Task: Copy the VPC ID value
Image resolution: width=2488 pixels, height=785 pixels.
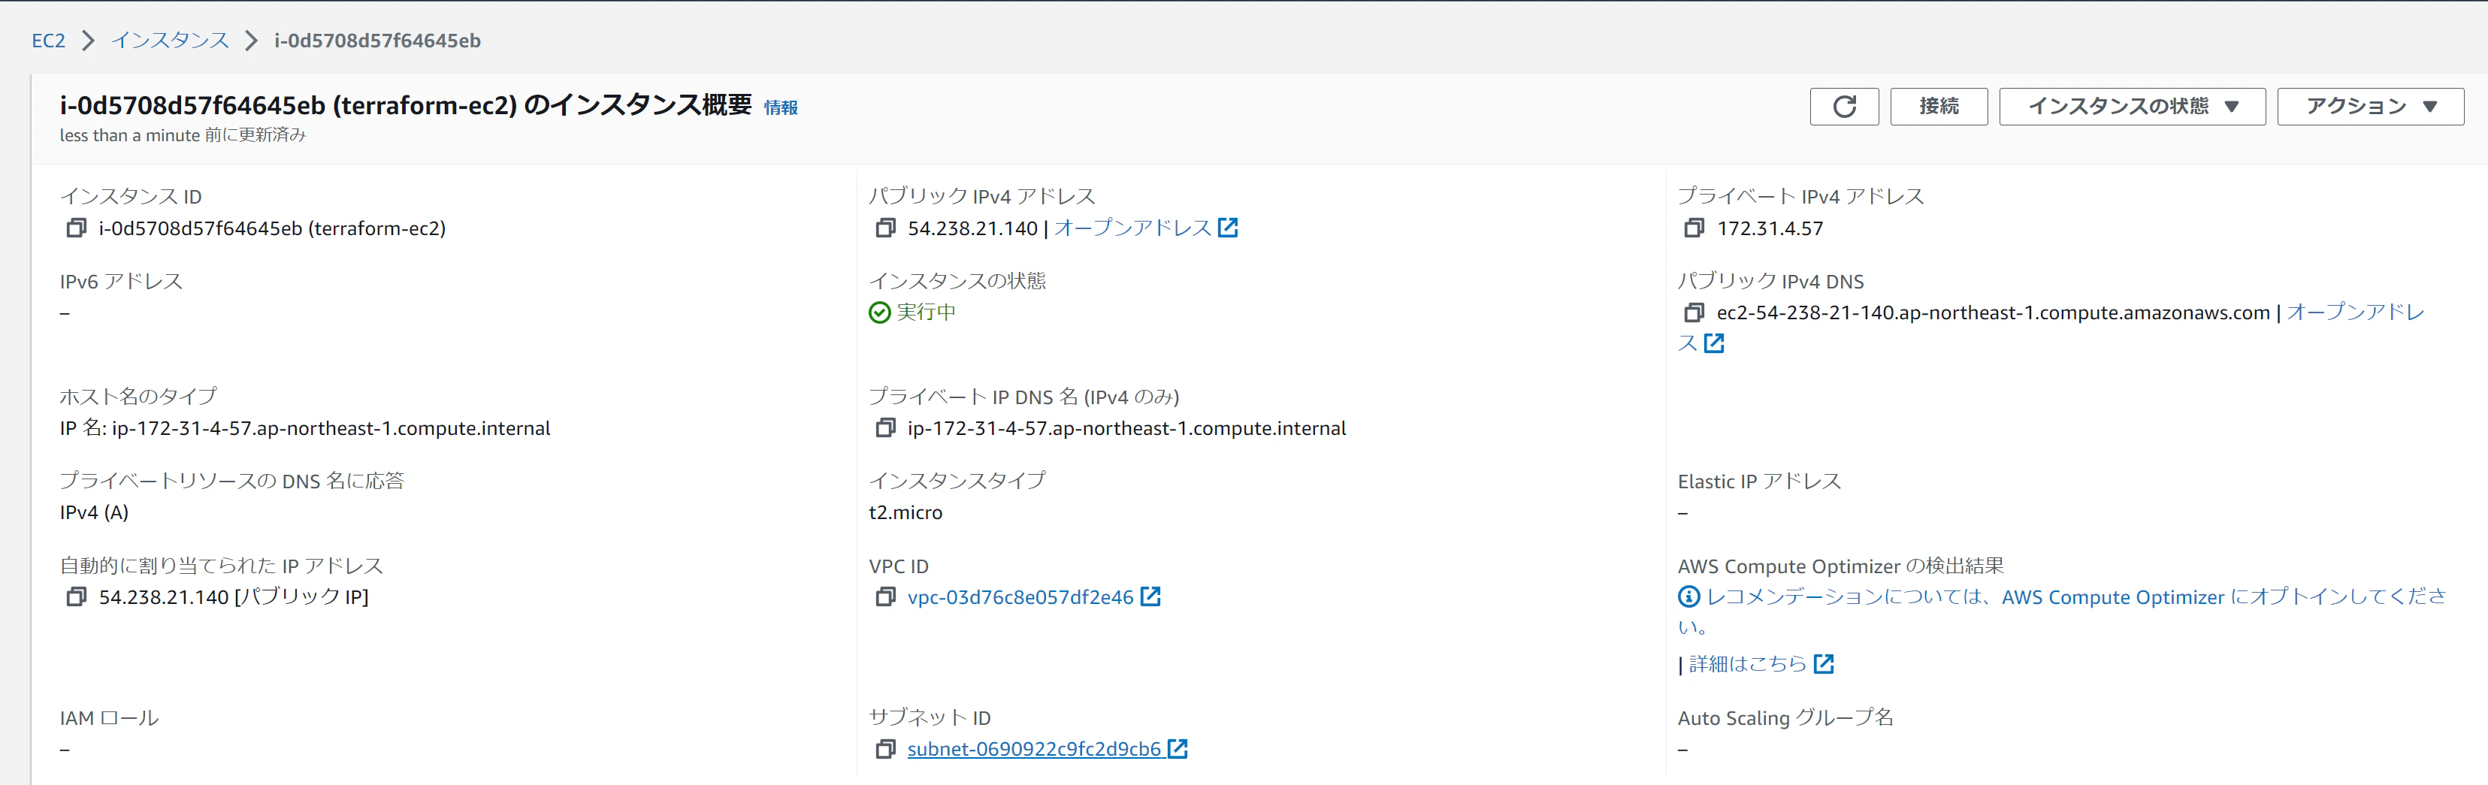Action: coord(884,596)
